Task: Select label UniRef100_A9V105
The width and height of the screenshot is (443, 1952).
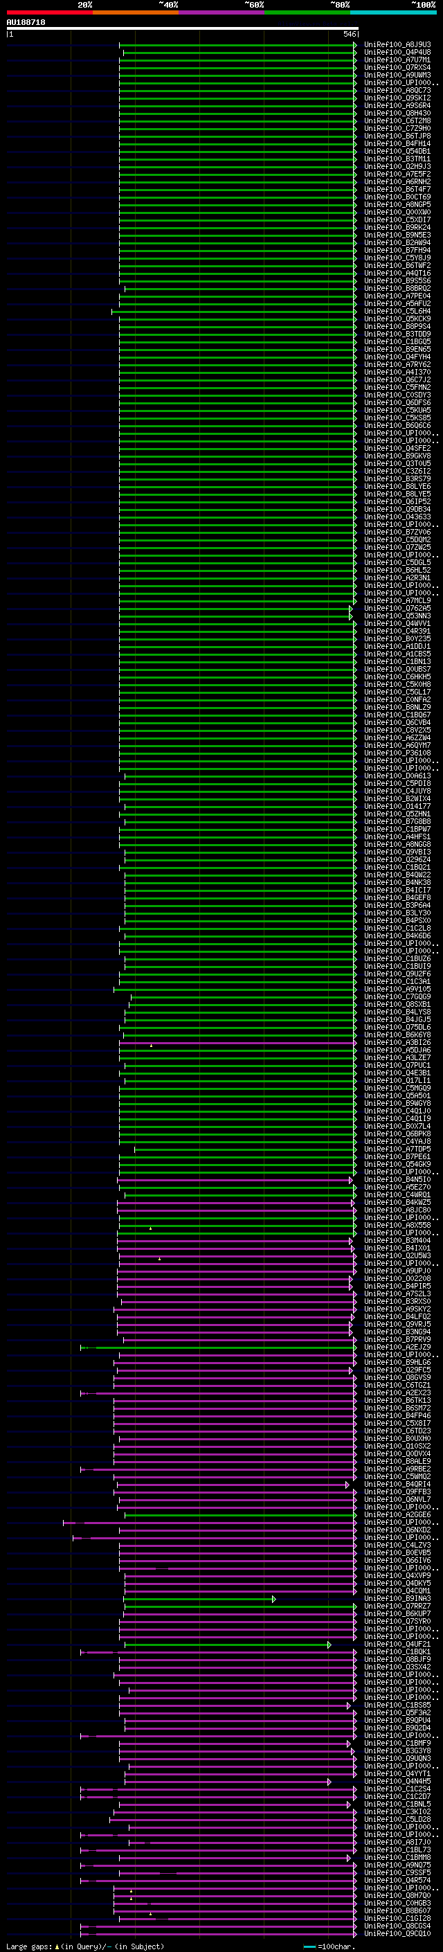Action: coord(397,989)
